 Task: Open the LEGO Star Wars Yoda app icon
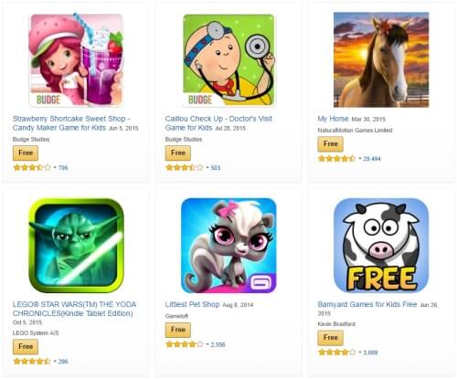[x=76, y=246]
